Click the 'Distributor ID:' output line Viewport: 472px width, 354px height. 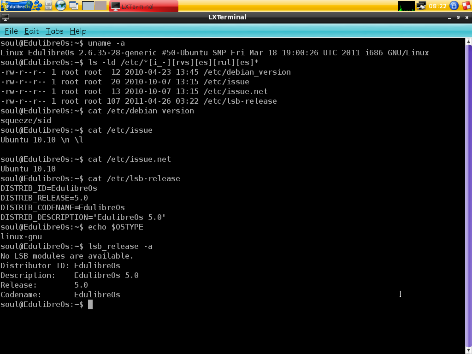[60, 265]
